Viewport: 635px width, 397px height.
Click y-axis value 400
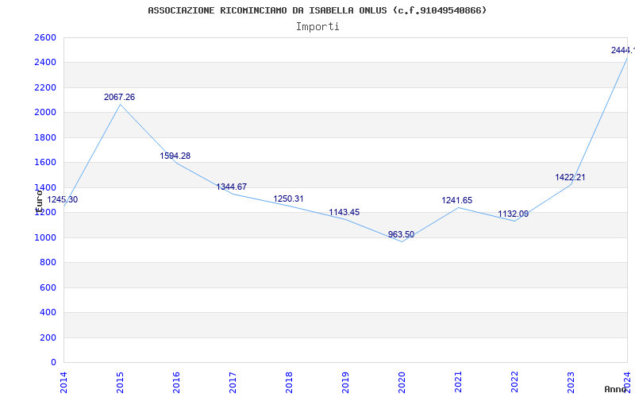coord(48,313)
